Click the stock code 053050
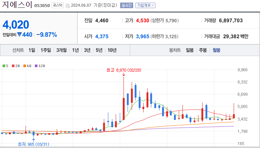This screenshot has height=148, width=260. 42,6
